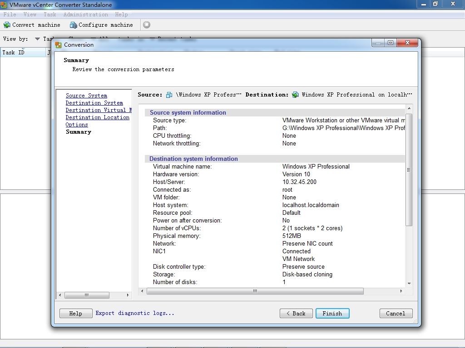Click the host IP 10.32.45.200 value
The image size is (465, 348).
[299, 182]
